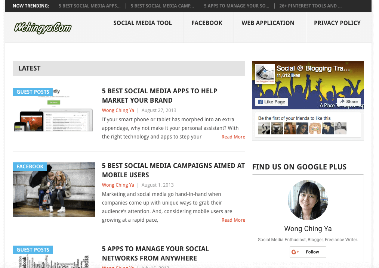Viewport: 379px width, 268px height.
Task: Click Read More on the mobile campaigns article
Action: pyautogui.click(x=233, y=220)
